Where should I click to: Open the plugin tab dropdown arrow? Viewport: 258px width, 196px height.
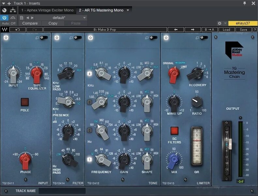(128, 10)
